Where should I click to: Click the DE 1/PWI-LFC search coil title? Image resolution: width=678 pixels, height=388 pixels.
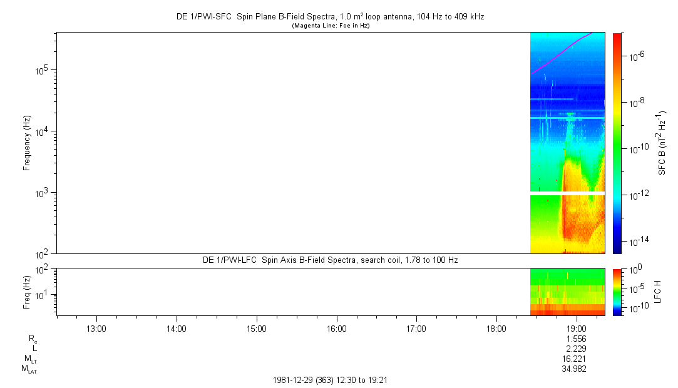(330, 260)
